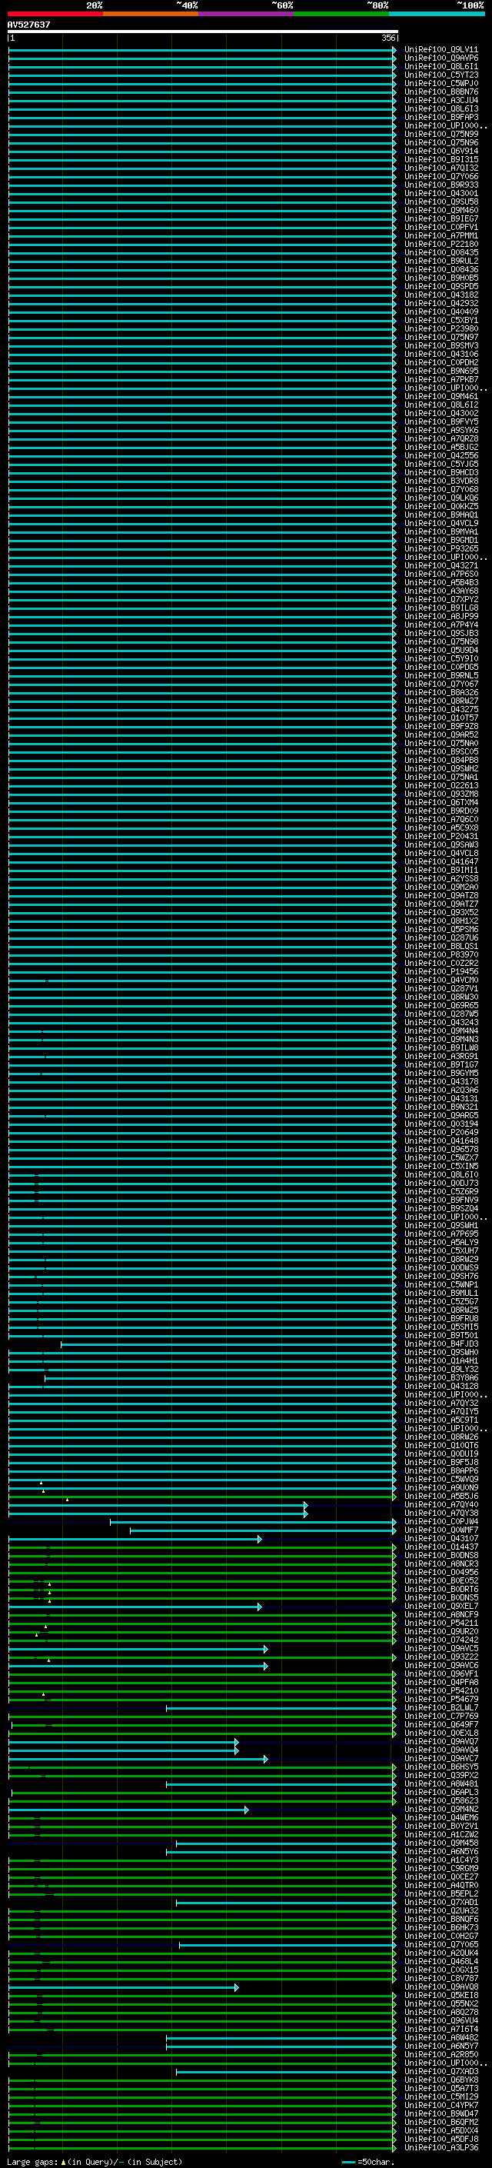492x2168 pixels.
Task: Open hit UniRef100_B9FAP3
Action: coord(441,117)
